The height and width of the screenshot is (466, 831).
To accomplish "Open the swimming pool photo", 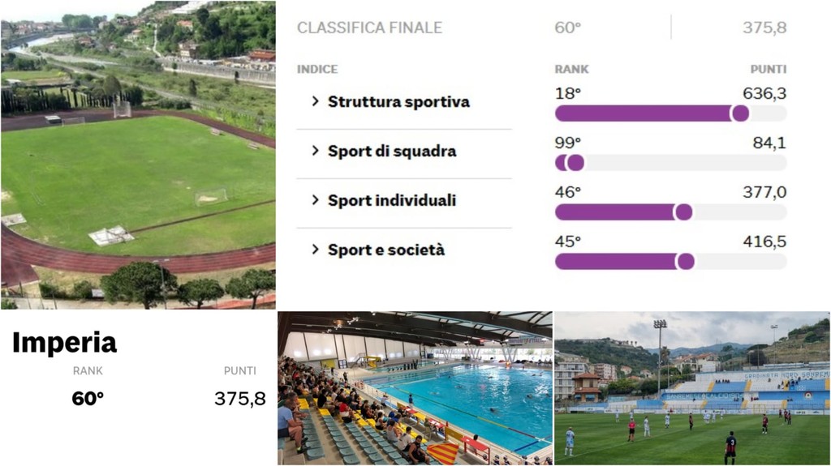I will pyautogui.click(x=415, y=387).
